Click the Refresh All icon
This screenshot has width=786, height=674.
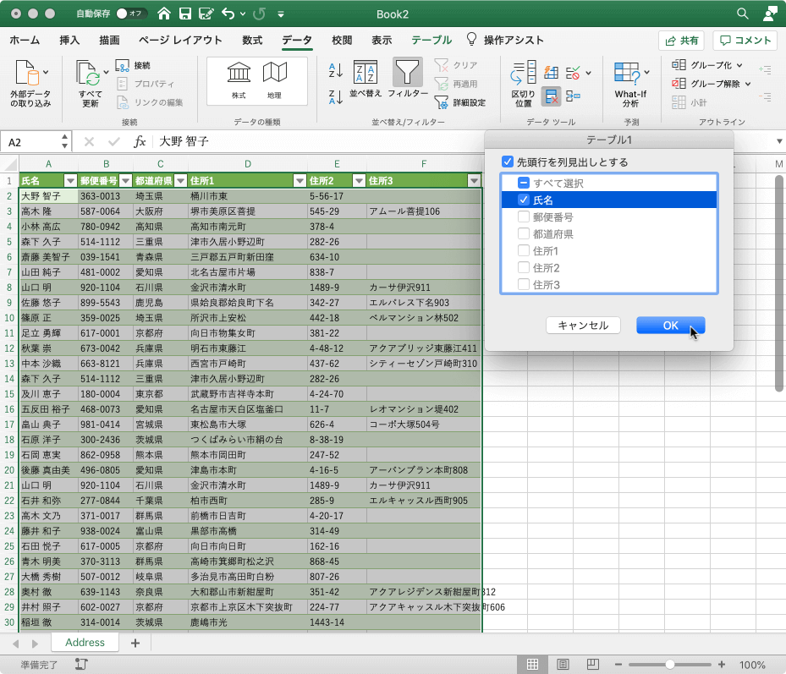click(x=88, y=74)
